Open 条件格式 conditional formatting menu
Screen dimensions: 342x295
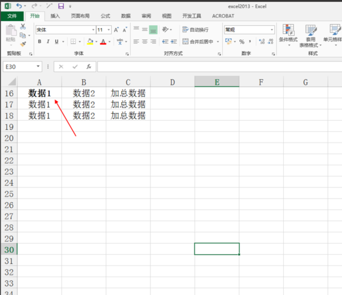(288, 35)
